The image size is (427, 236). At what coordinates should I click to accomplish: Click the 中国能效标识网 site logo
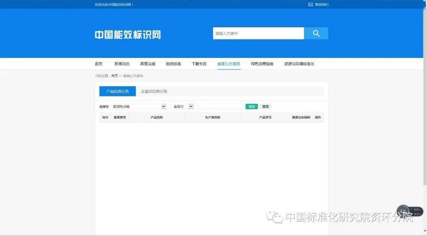128,34
